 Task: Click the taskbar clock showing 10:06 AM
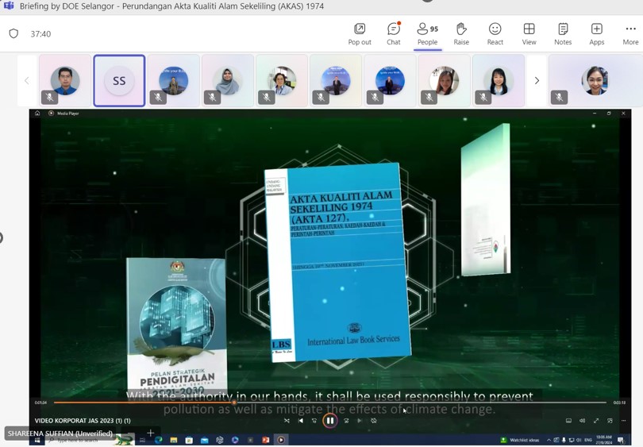pos(603,440)
